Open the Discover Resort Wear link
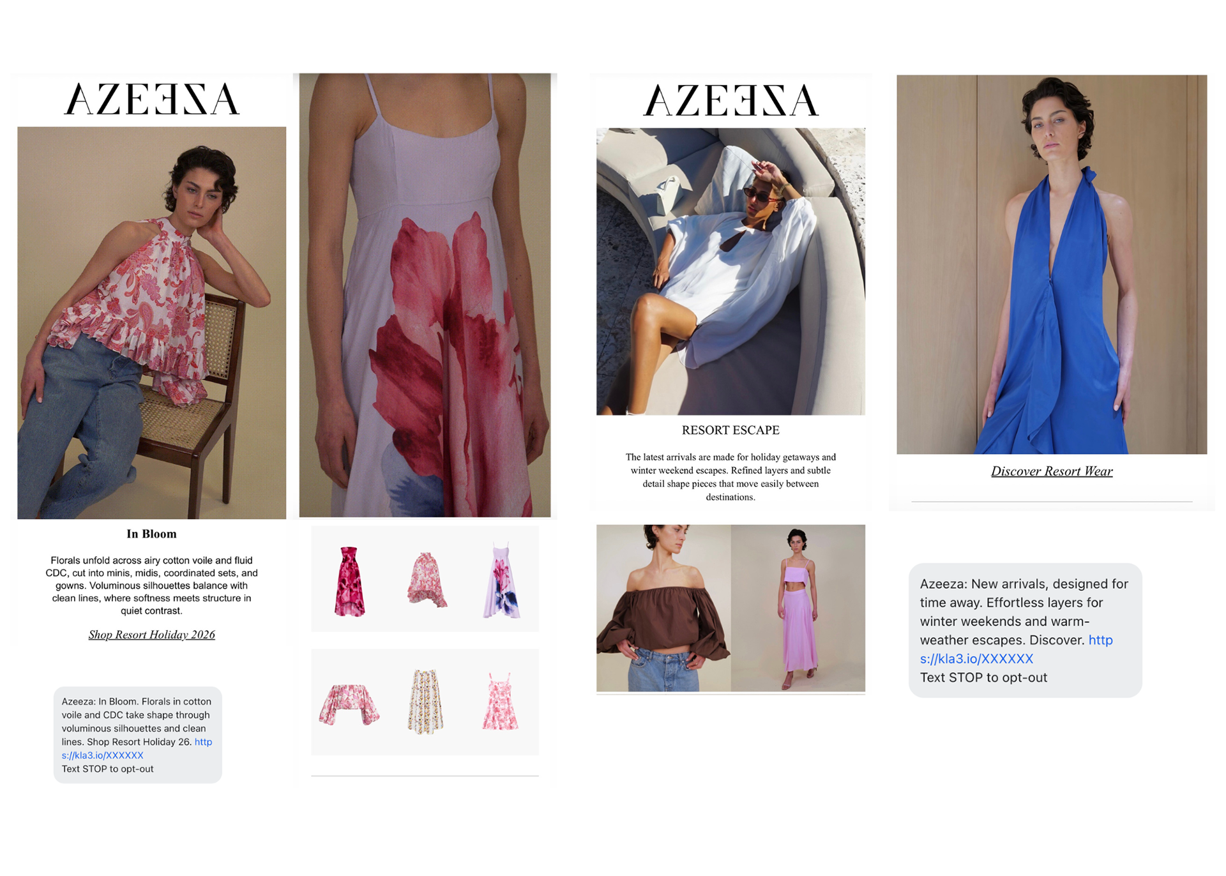The image size is (1226, 876). 1051,471
